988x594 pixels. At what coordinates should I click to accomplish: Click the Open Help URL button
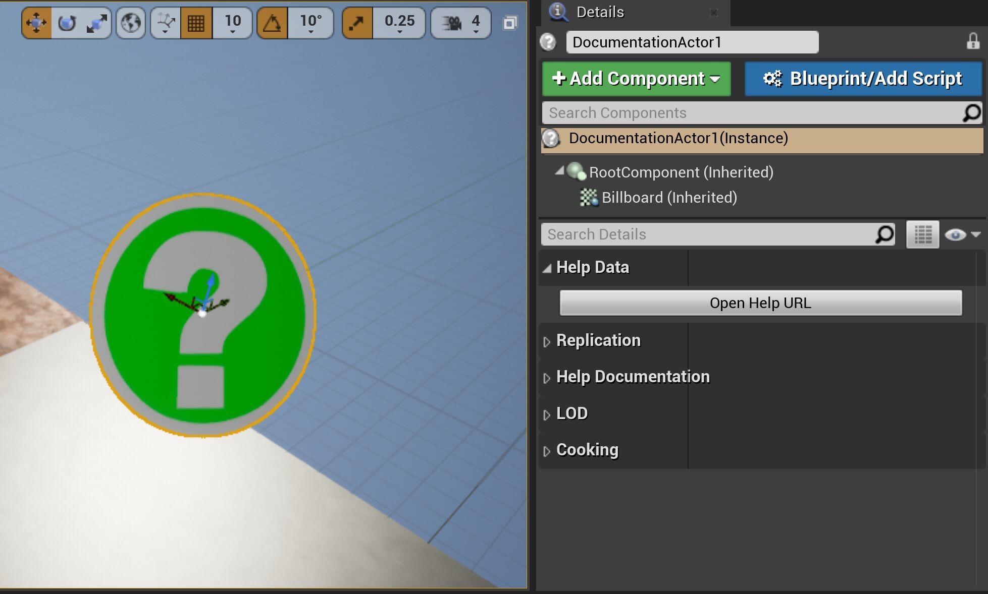point(760,303)
